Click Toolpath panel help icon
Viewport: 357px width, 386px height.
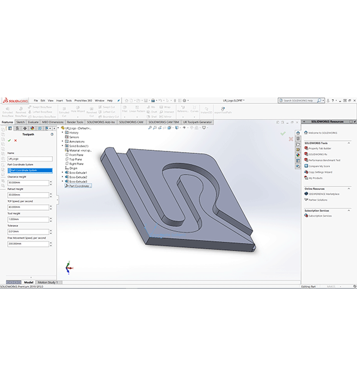point(52,134)
